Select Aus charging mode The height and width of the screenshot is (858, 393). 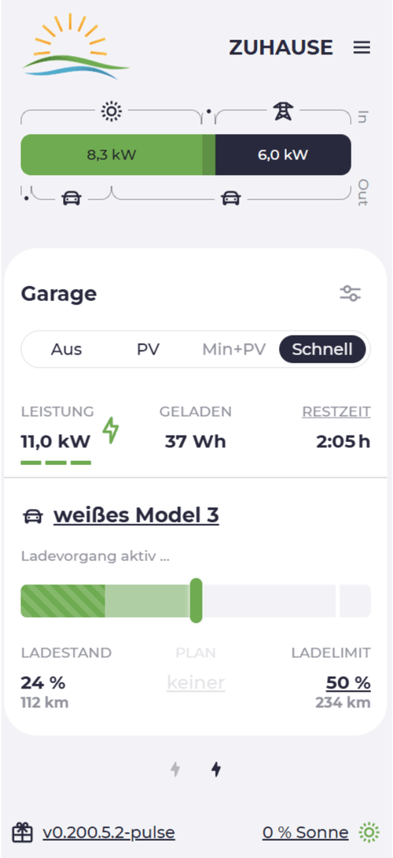pos(67,349)
